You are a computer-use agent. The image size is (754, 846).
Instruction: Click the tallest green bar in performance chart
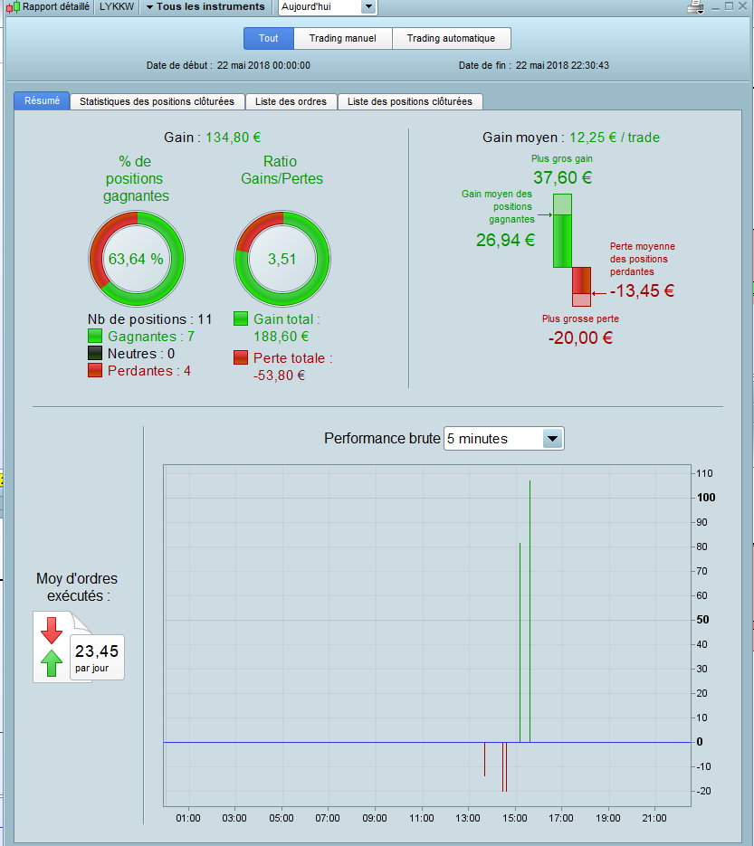click(530, 612)
